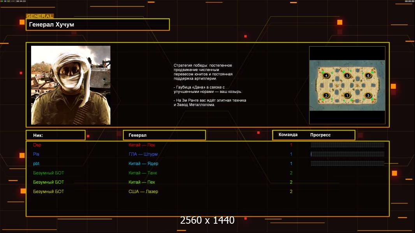Click the 'Стратегия победы' strategy paragraph
The width and height of the screenshot is (415, 233).
(x=203, y=72)
